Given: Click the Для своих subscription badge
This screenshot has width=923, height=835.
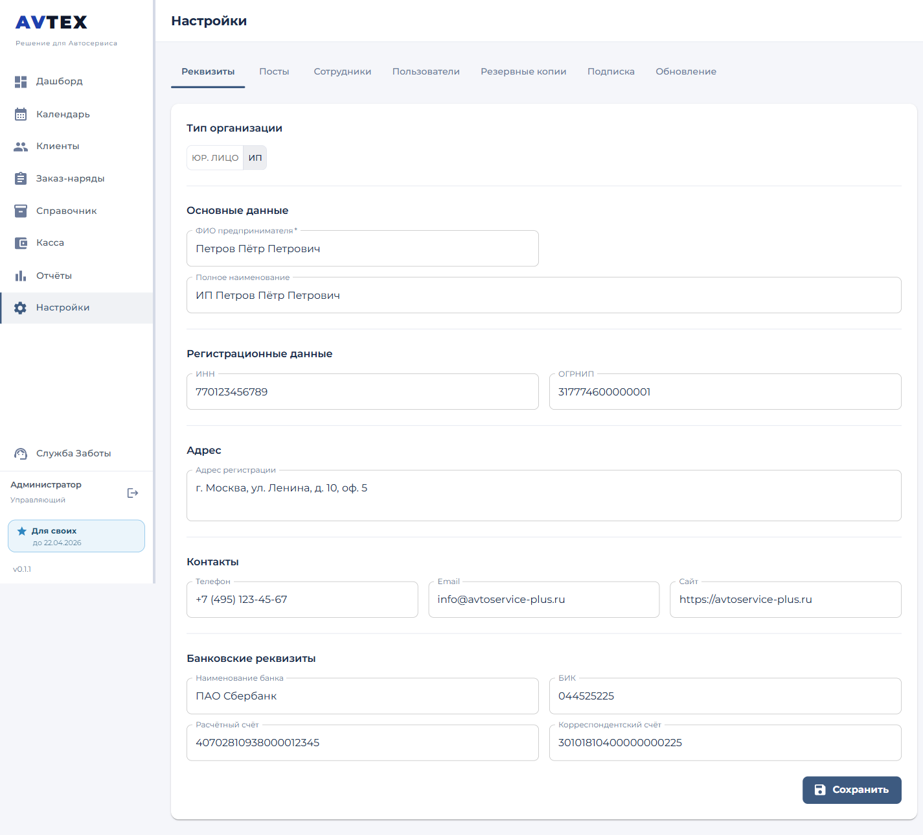Looking at the screenshot, I should coord(76,536).
